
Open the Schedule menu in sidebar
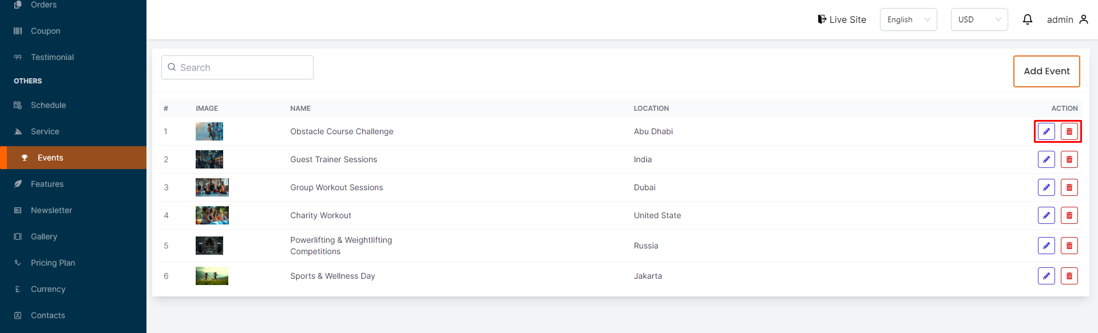[49, 105]
